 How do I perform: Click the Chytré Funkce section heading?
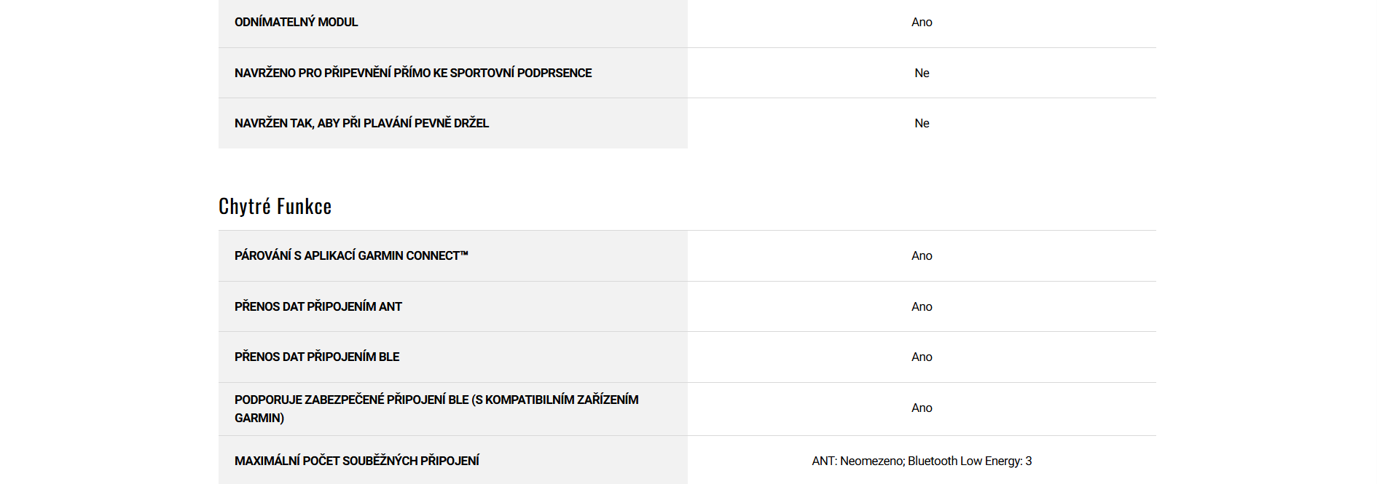click(x=275, y=207)
